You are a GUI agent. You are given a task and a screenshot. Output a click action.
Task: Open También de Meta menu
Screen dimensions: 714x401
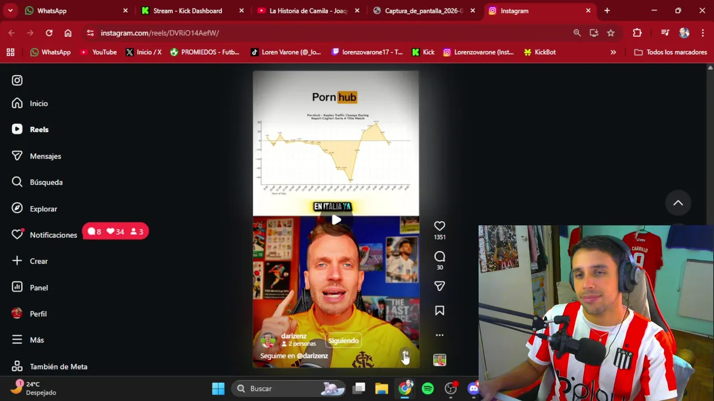(50, 366)
